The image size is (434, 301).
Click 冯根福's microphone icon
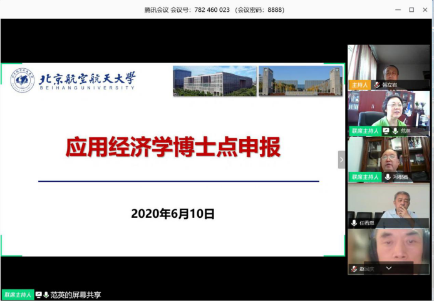(x=388, y=177)
